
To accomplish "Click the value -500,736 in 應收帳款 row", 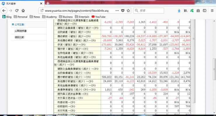I will click(x=106, y=36).
